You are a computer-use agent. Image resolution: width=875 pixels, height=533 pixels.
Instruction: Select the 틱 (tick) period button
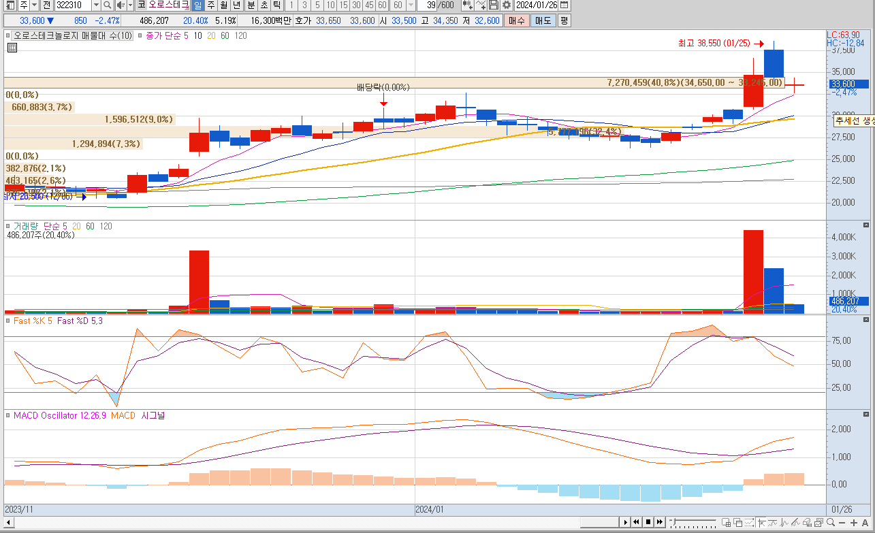coord(277,5)
